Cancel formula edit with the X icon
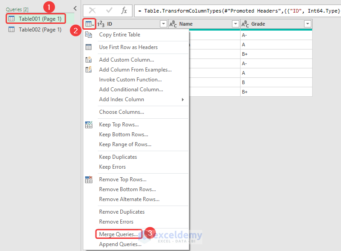 [x=92, y=10]
